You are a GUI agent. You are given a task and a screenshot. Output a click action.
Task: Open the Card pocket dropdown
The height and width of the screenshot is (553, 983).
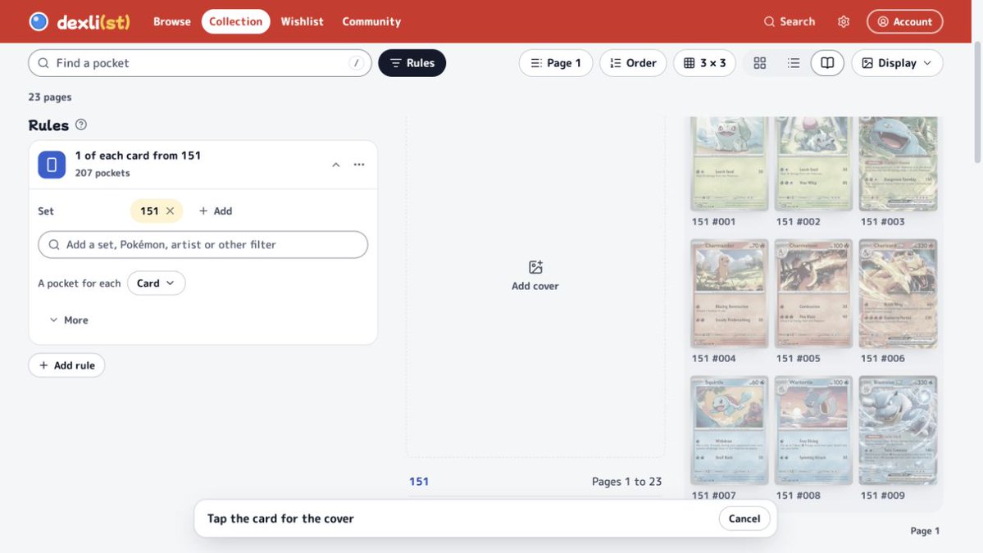pyautogui.click(x=156, y=283)
